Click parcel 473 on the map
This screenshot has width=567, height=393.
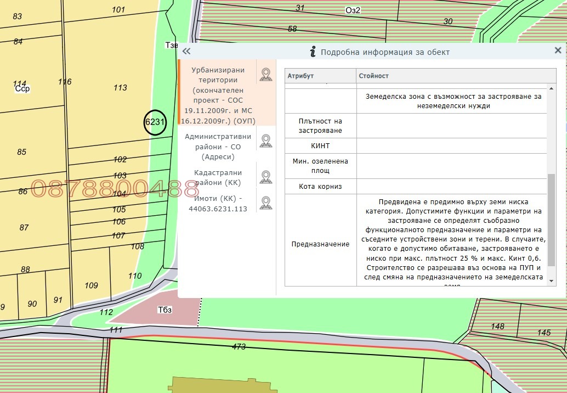[239, 347]
